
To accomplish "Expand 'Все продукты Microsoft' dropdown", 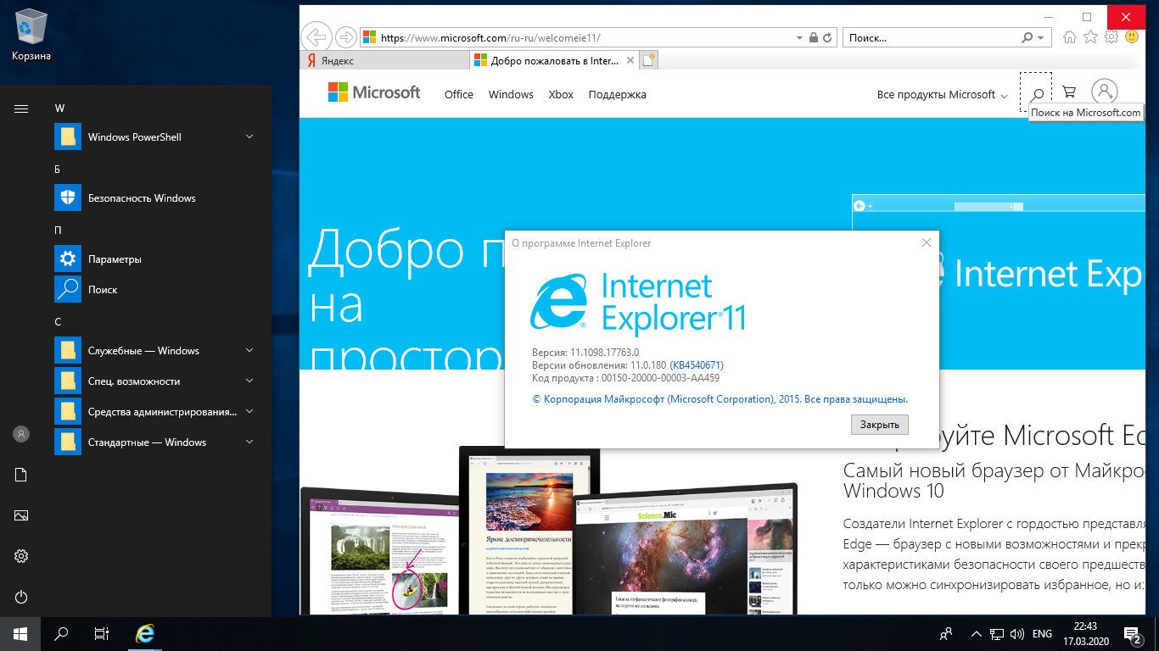I will point(943,94).
